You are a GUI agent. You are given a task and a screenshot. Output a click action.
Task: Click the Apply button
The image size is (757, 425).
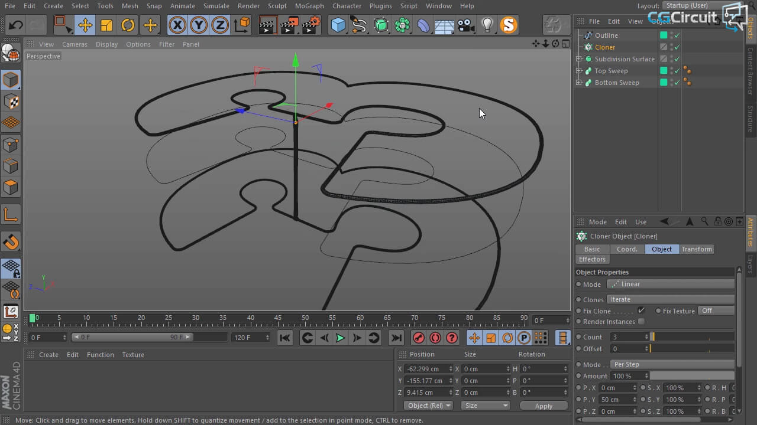coord(543,406)
